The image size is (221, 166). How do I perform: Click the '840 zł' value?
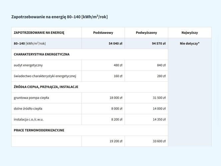161,65
